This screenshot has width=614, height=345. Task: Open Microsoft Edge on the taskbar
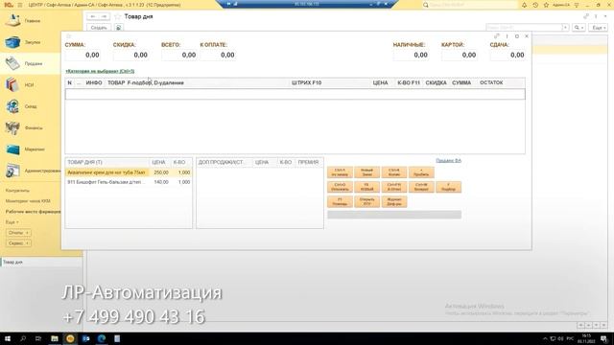[x=102, y=338]
